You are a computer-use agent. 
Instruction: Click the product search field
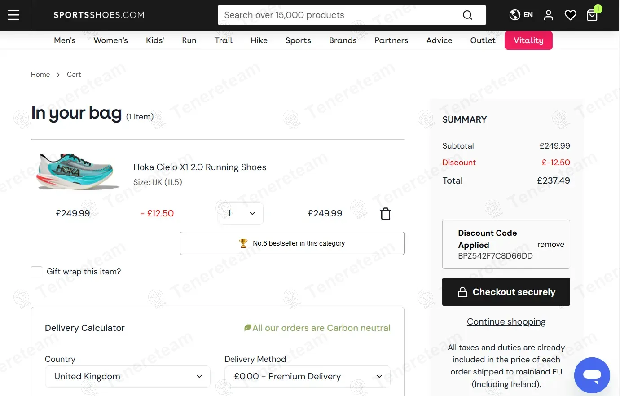339,15
